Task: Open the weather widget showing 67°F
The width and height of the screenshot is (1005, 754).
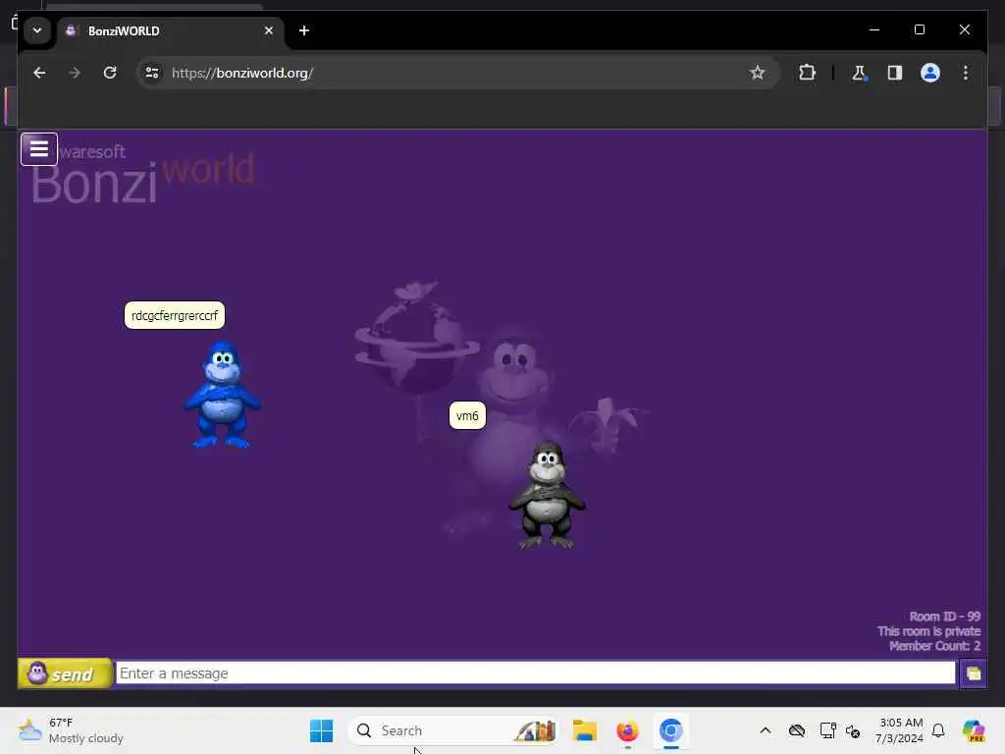Action: (71, 730)
